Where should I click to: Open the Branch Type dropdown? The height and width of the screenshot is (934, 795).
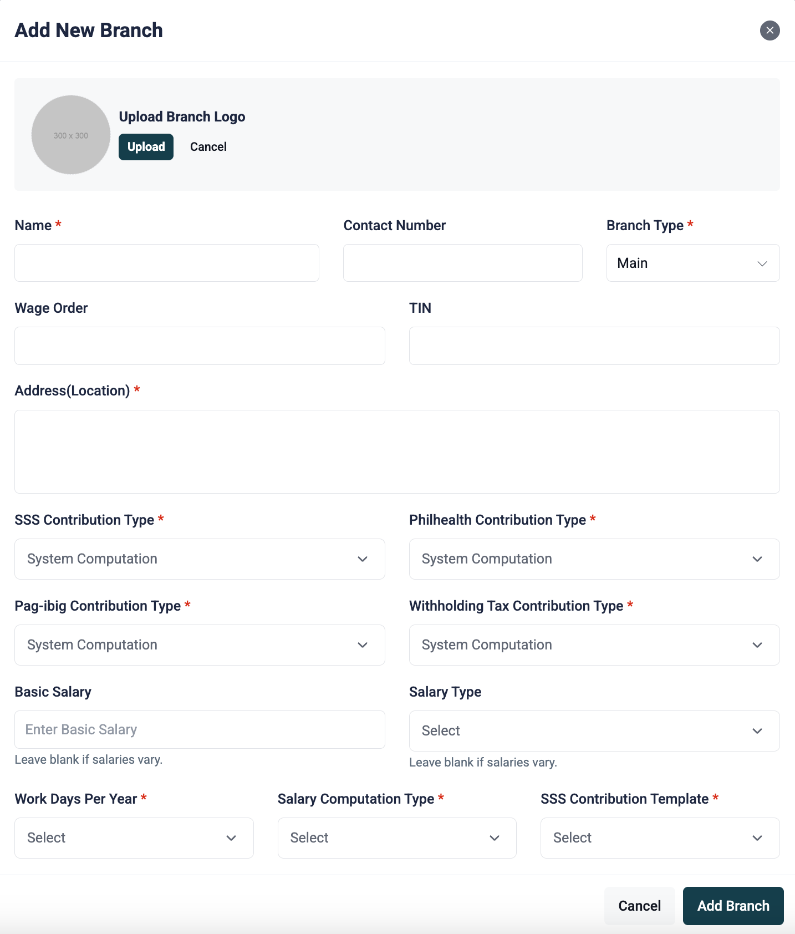point(692,263)
